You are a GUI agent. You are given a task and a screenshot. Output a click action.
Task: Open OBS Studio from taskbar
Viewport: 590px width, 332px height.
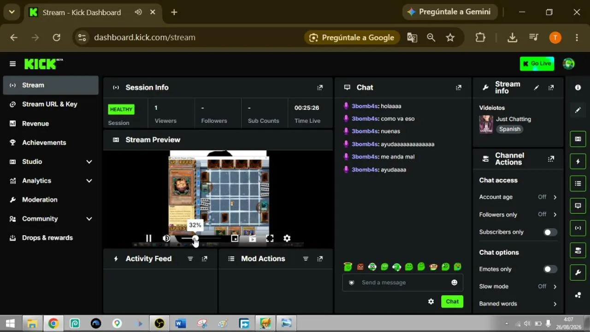159,323
